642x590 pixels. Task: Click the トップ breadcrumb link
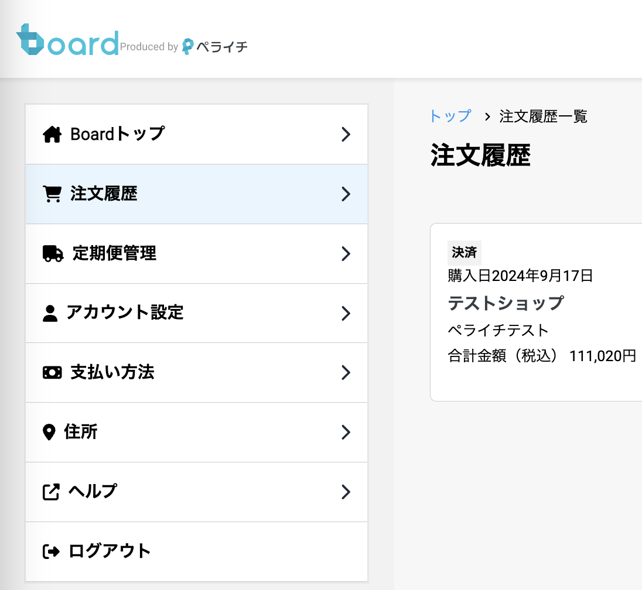450,116
